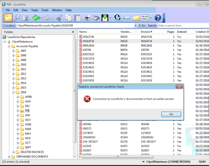Click document icon for 00164736
209x166 pixels.
click(x=81, y=41)
